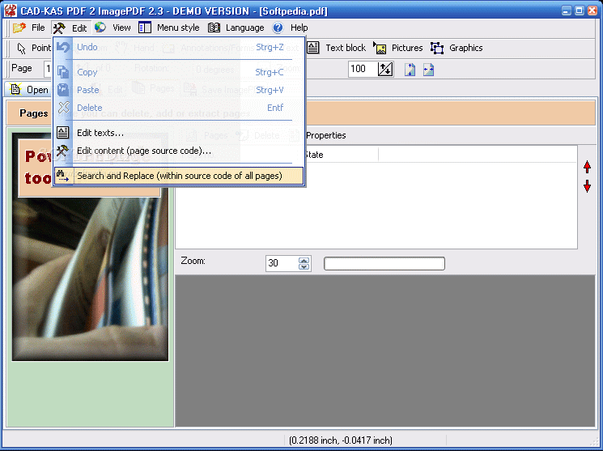The height and width of the screenshot is (451, 603).
Task: Click the Edit content tools icon
Action: coord(62,150)
